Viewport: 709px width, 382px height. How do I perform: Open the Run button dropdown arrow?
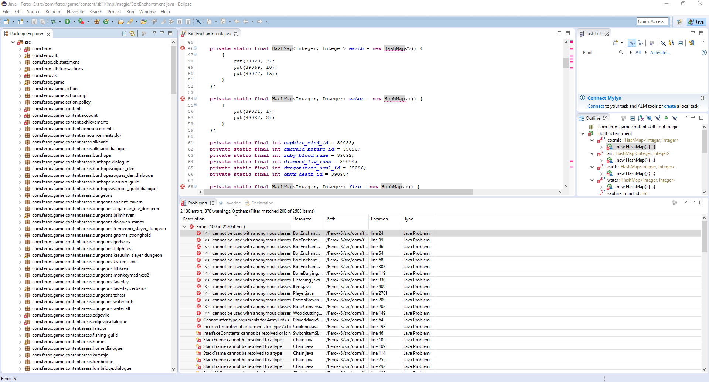[74, 22]
